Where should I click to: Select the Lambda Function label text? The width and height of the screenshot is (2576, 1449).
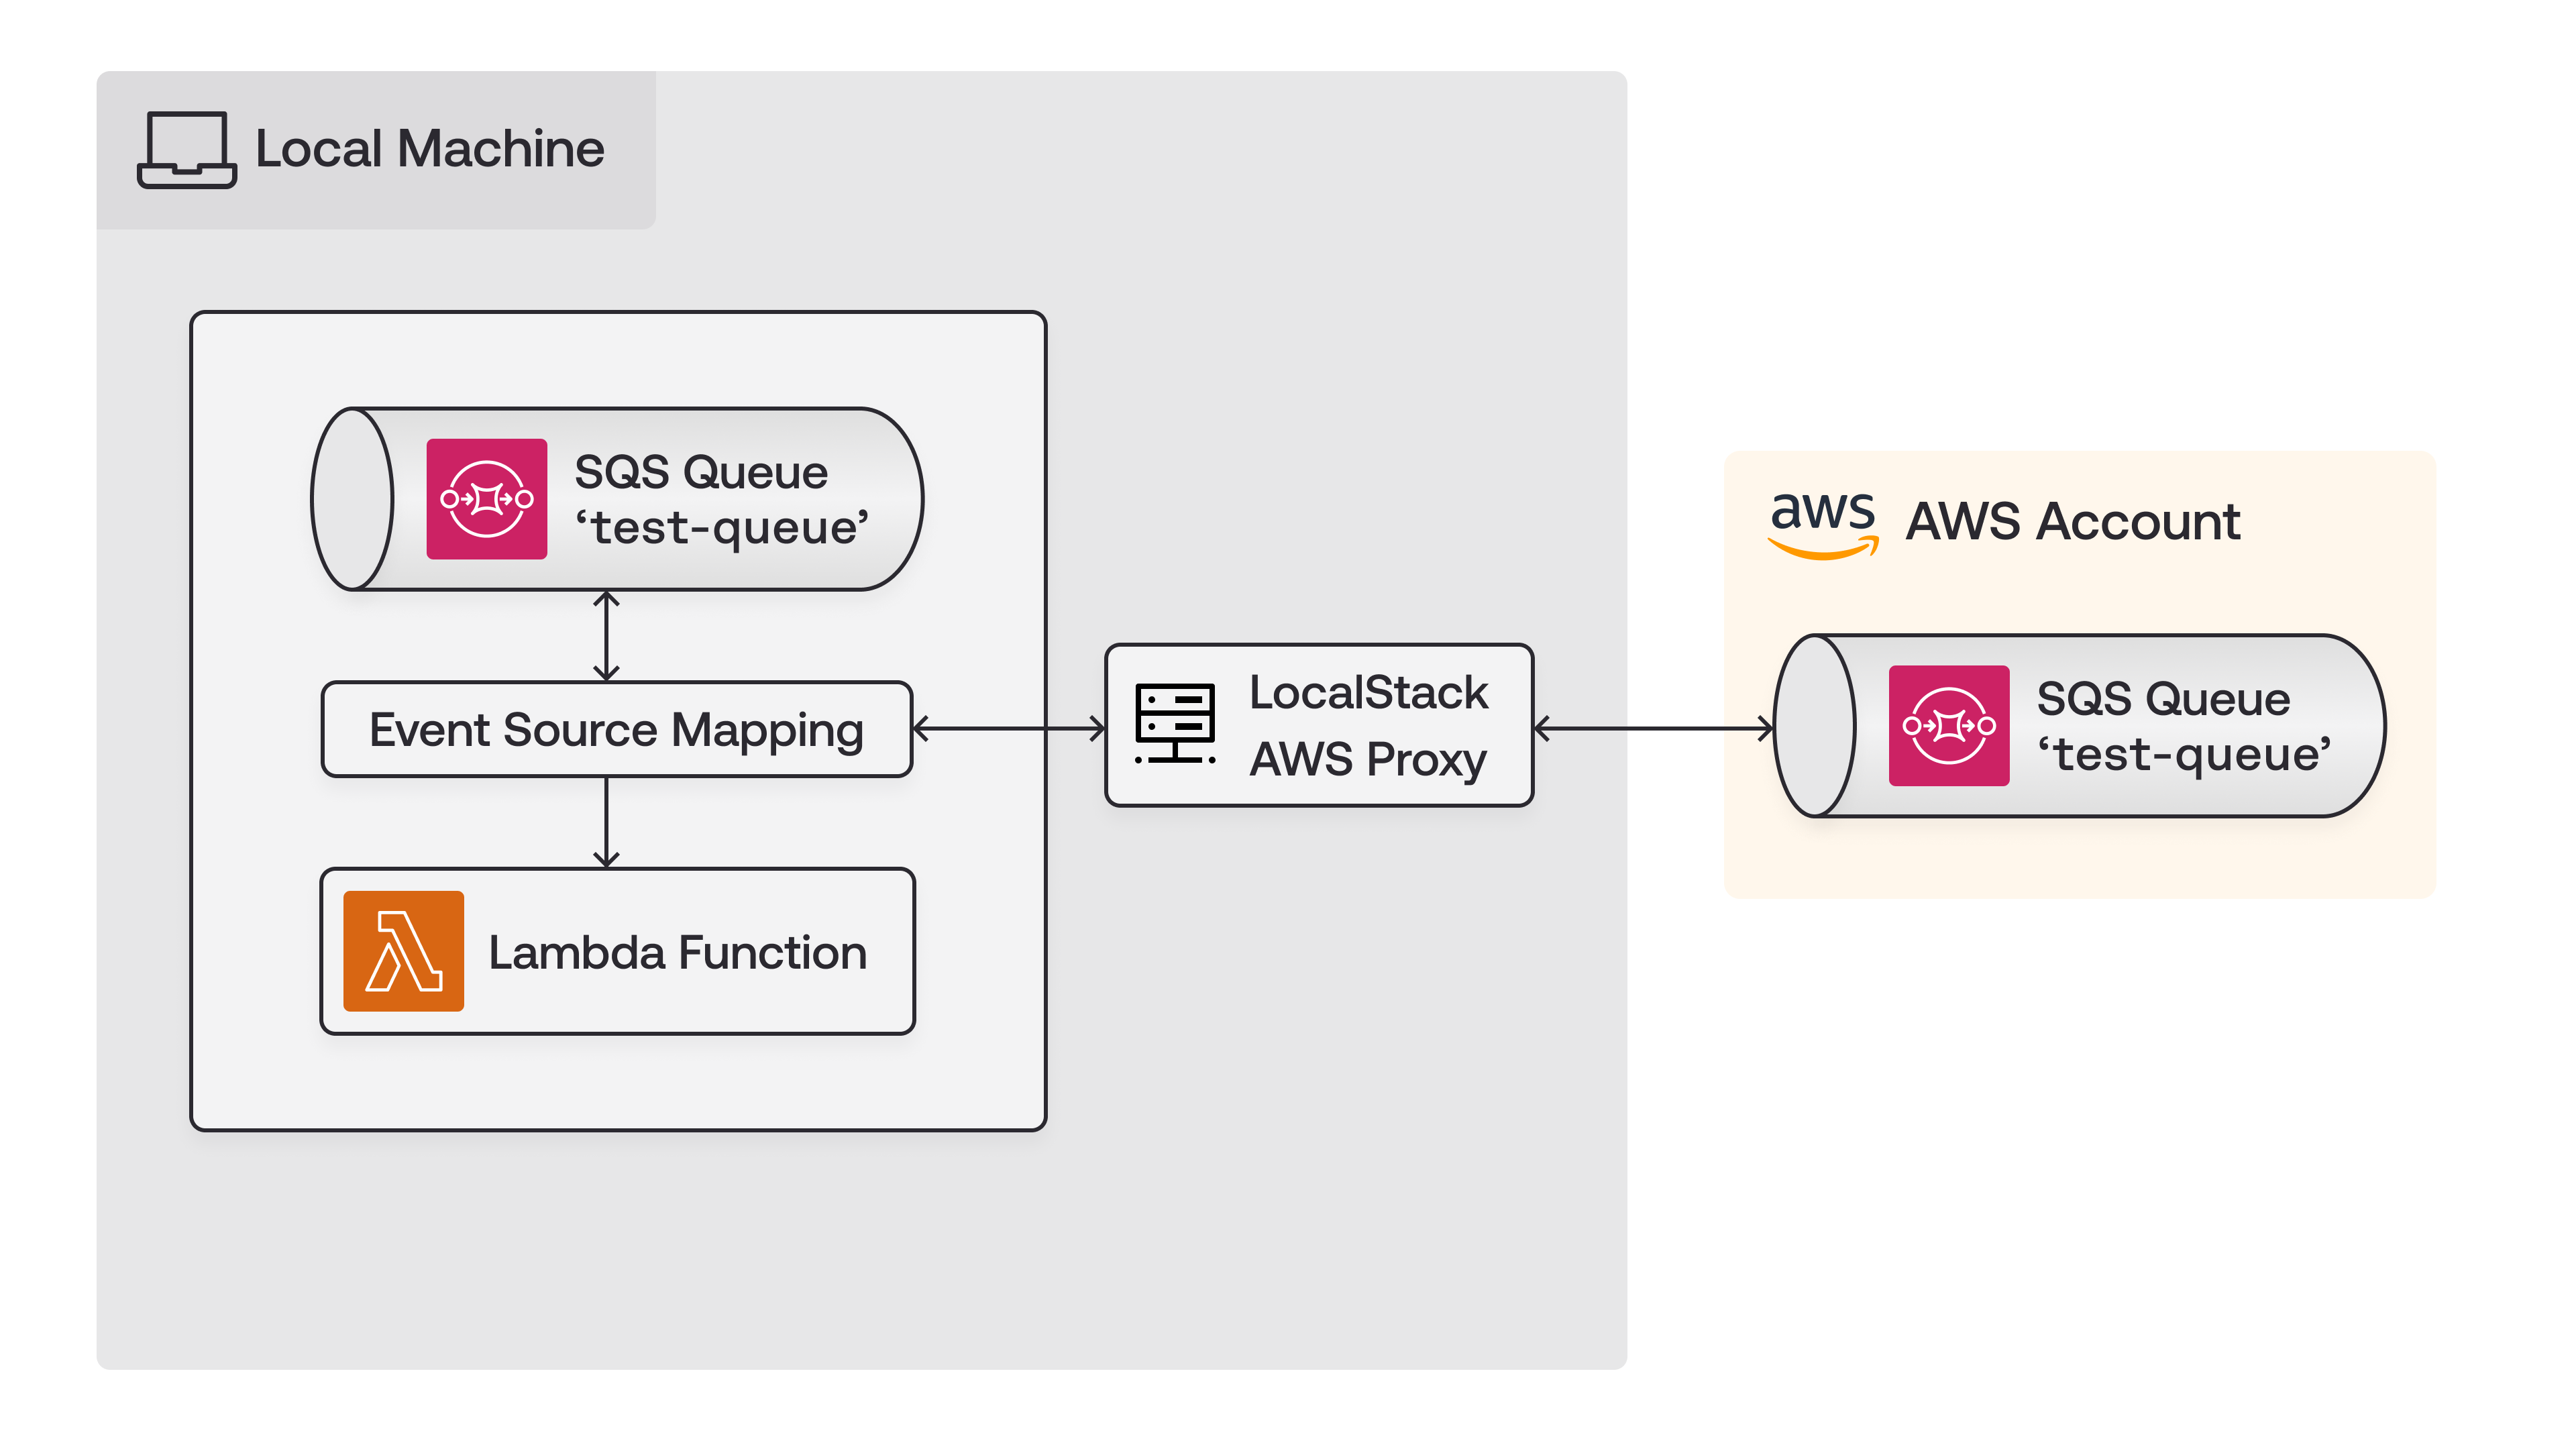678,952
